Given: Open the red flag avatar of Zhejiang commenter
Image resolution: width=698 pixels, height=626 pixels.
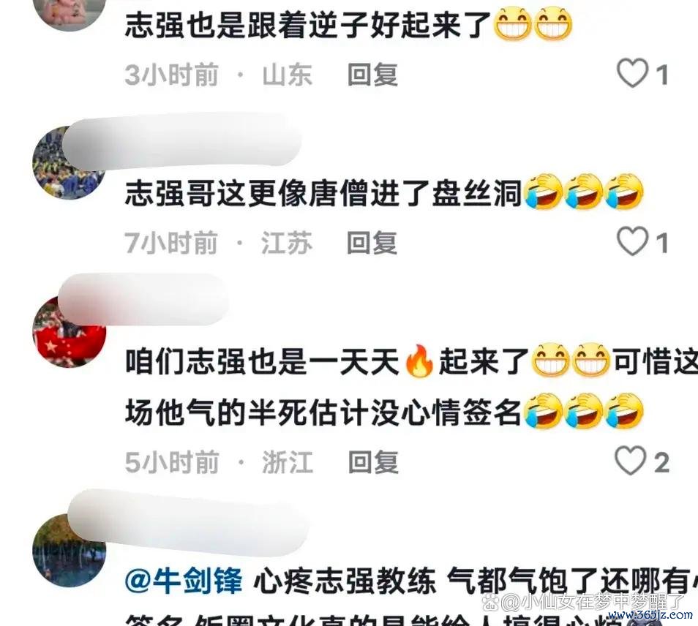Looking at the screenshot, I should [70, 331].
